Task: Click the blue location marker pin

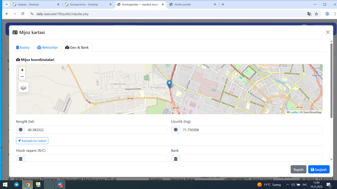Action: pyautogui.click(x=169, y=84)
